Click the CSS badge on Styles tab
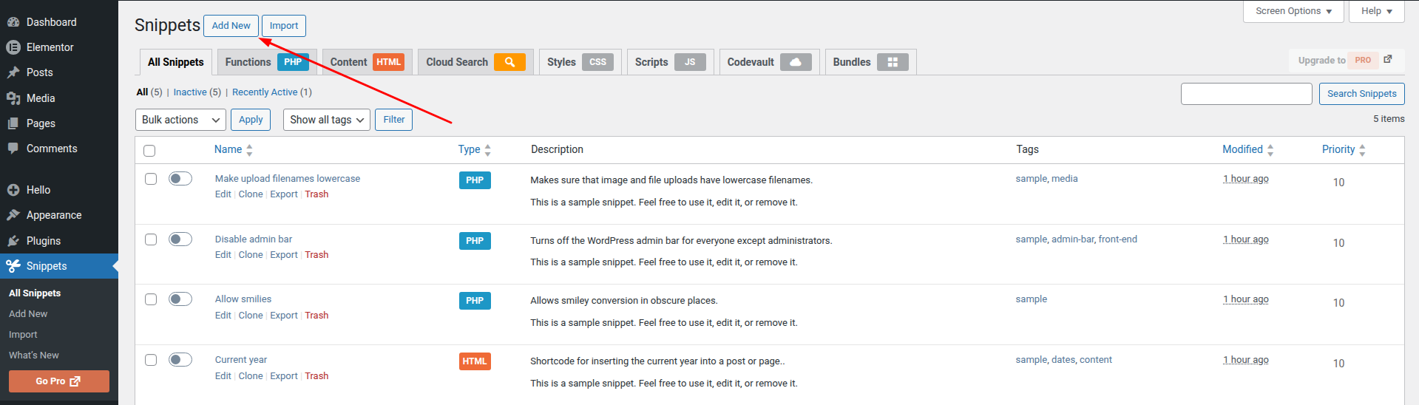 [597, 62]
